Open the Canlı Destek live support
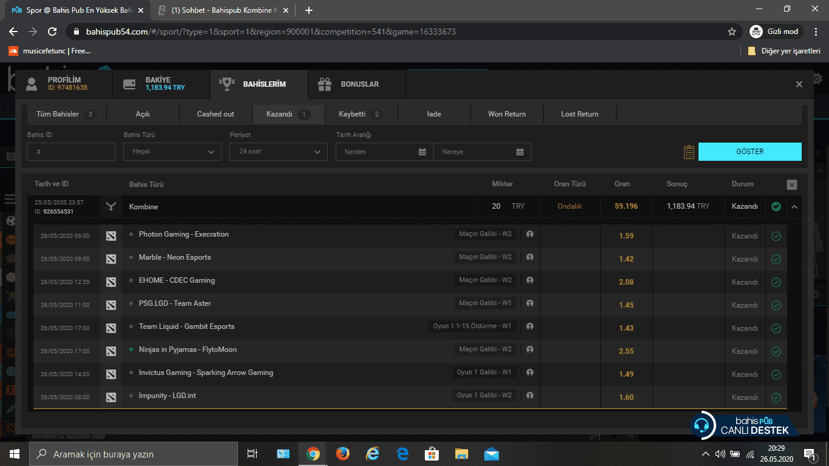Image resolution: width=829 pixels, height=466 pixels. 744,426
